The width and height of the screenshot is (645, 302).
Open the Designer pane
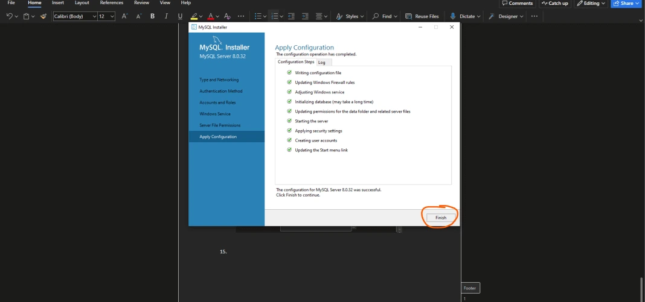[505, 16]
